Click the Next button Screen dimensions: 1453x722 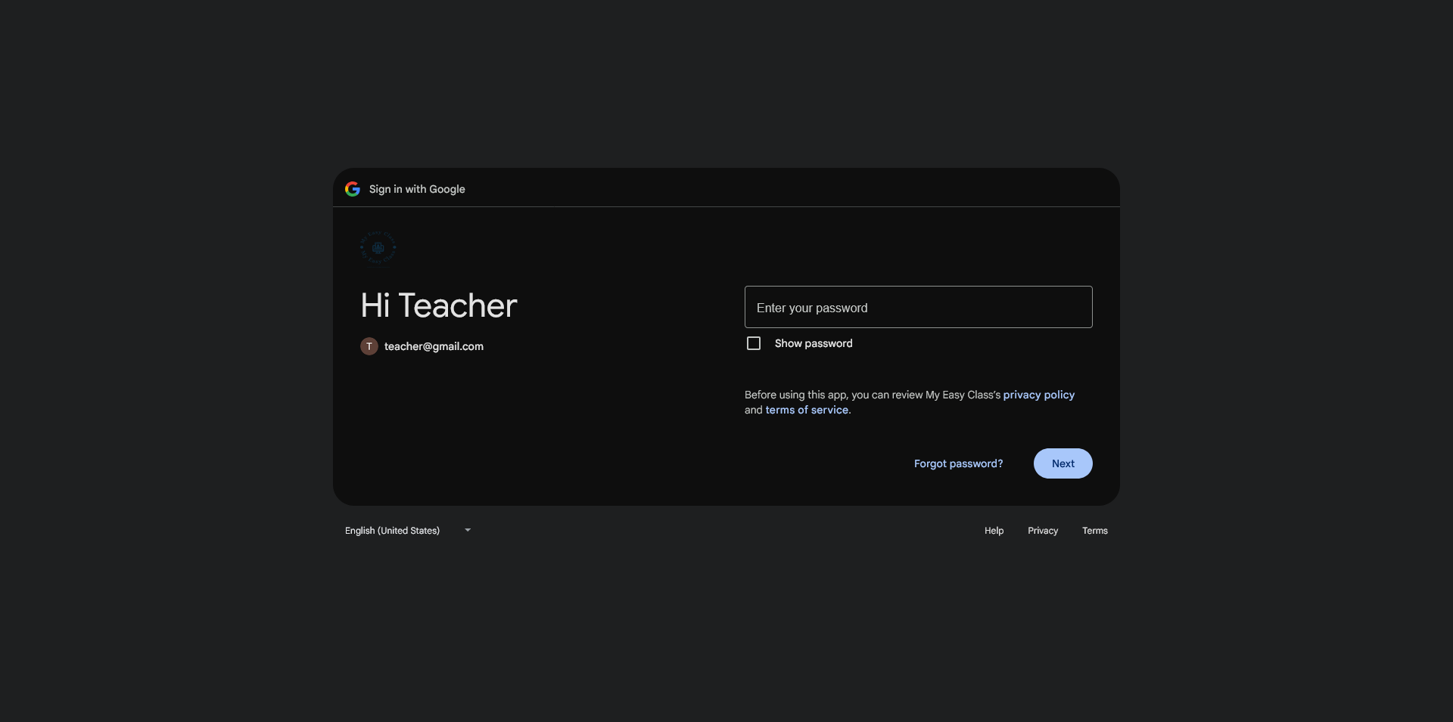tap(1063, 463)
